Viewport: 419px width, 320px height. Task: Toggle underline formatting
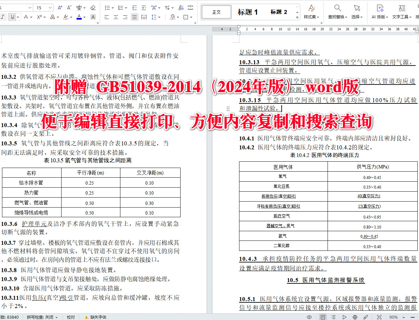pyautogui.click(x=12, y=17)
